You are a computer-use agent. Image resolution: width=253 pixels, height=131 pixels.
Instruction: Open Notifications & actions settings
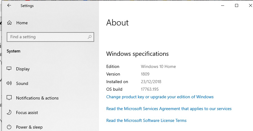point(37,98)
